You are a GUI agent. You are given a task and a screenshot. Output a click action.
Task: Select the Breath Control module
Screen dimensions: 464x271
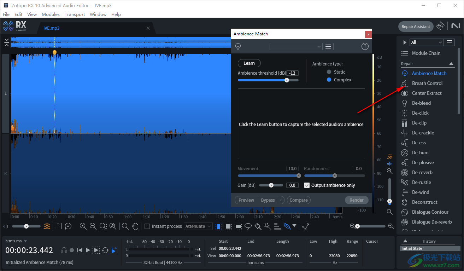[x=427, y=83]
